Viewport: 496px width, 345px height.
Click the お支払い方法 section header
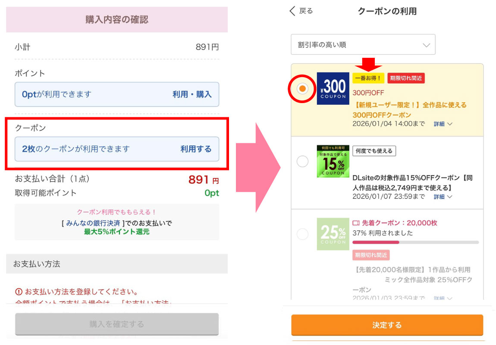coord(117,264)
